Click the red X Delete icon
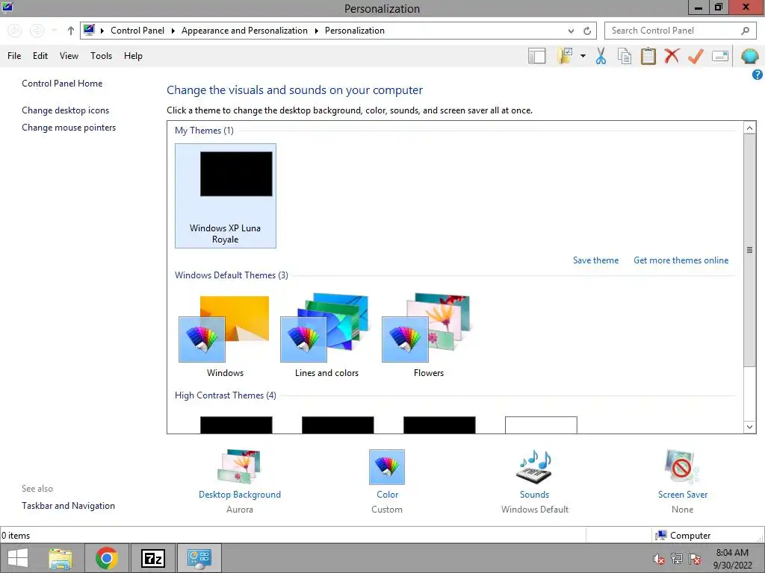Viewport: 765px width, 573px height. coord(672,55)
